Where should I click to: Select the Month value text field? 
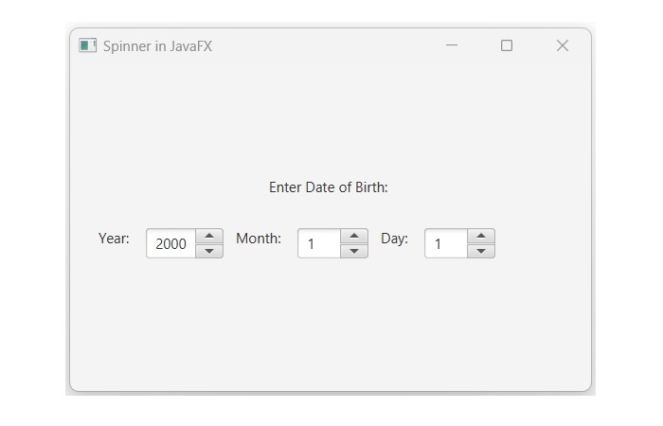319,244
